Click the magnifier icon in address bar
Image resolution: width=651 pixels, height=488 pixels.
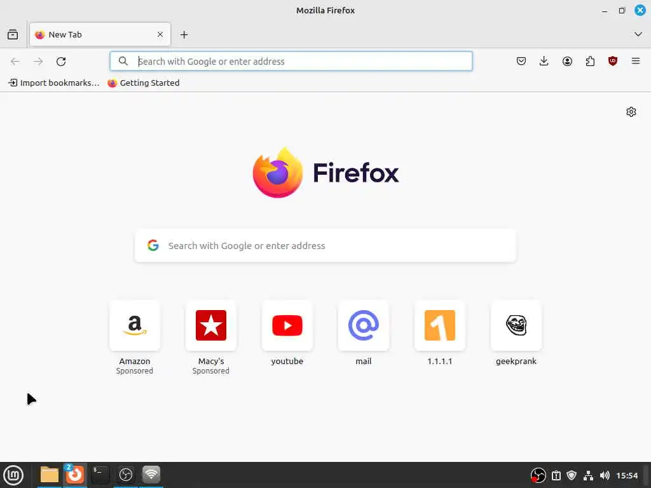click(x=123, y=62)
